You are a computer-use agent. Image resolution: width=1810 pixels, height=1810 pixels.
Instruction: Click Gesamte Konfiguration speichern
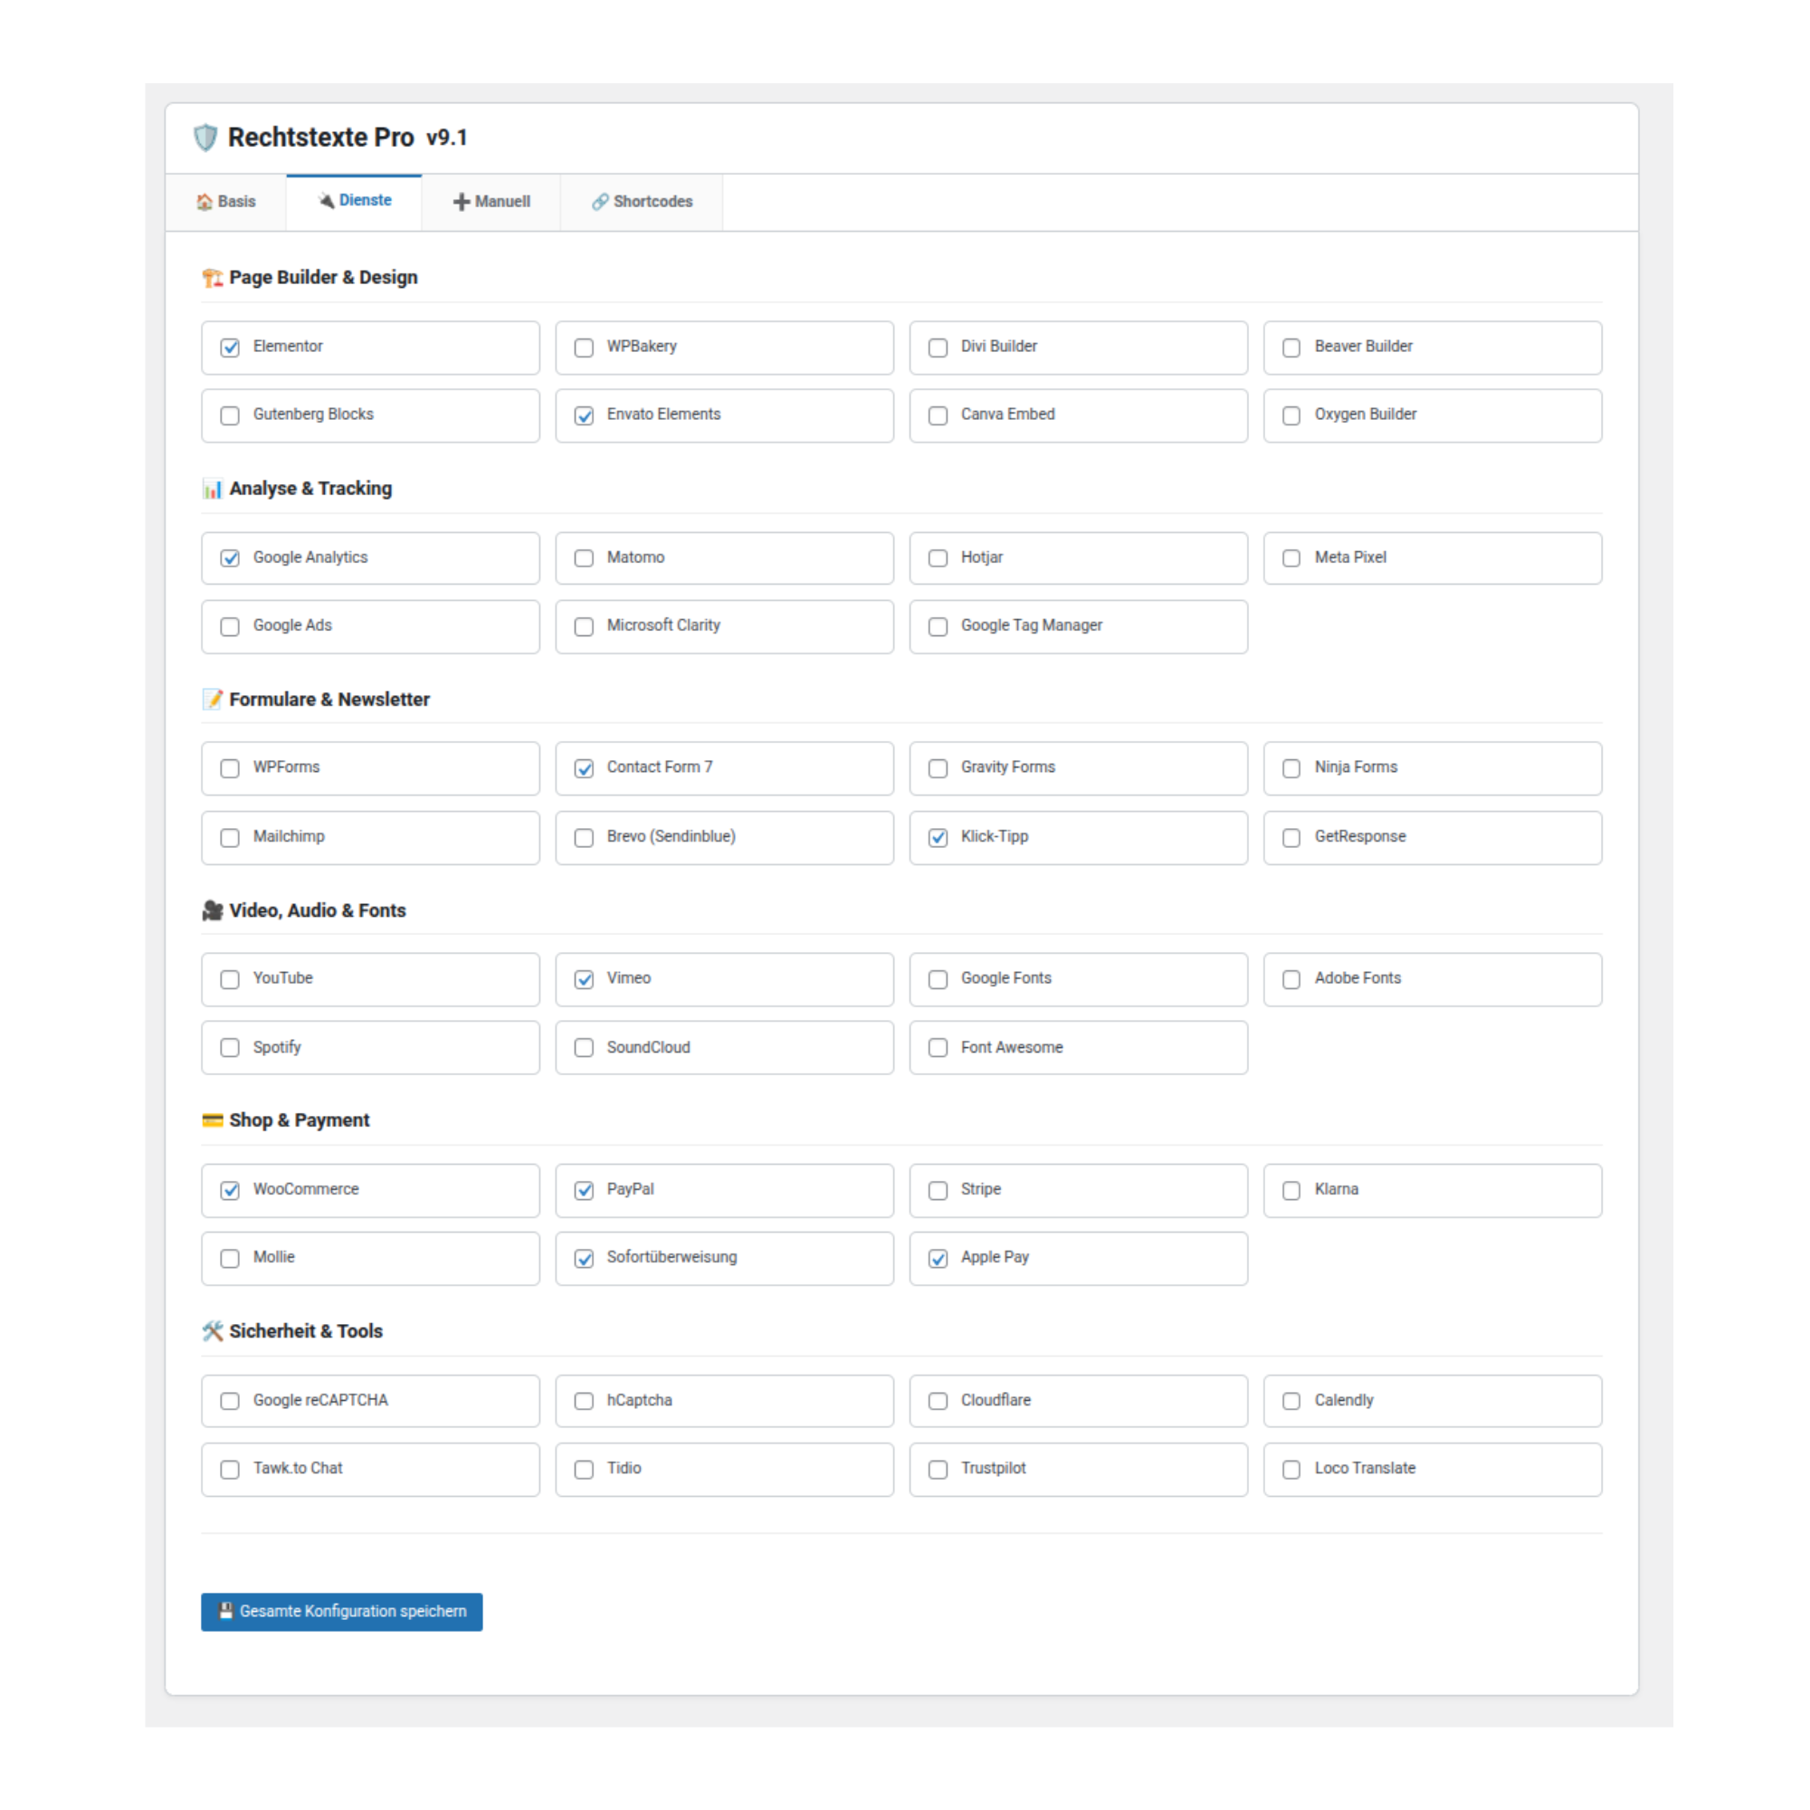click(x=341, y=1612)
